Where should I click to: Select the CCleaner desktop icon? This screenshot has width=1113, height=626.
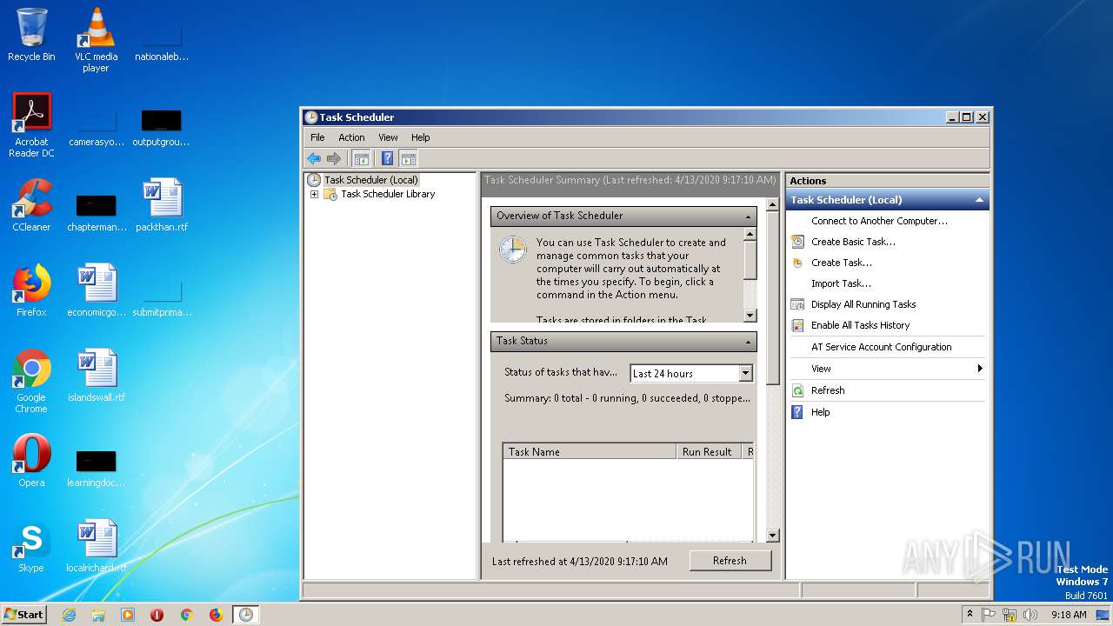coord(31,205)
